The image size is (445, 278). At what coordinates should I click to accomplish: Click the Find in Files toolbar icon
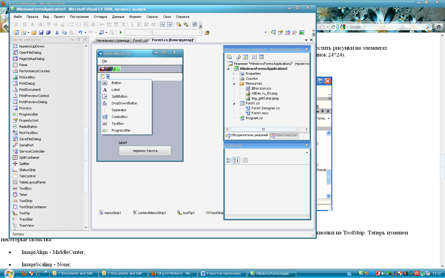[x=207, y=32]
